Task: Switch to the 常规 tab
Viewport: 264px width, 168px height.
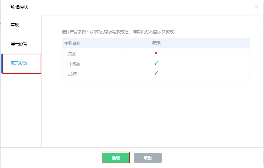Action: pos(15,25)
